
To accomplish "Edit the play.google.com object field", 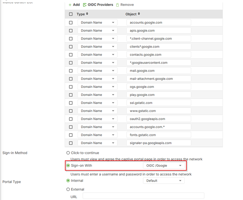I will 159,95.
